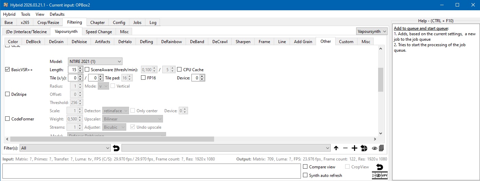
Task: Click the eye preview icon beside the filter list
Action: (x=374, y=148)
